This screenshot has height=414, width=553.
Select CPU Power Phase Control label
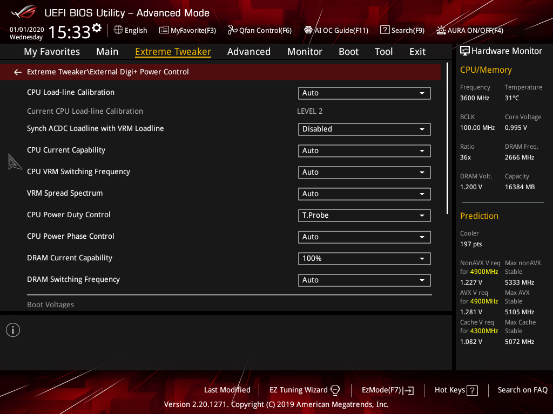tap(71, 236)
